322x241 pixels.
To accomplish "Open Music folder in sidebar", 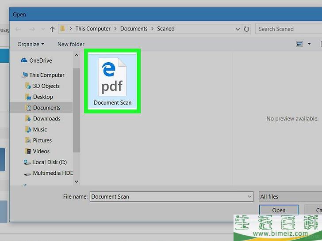I will click(40, 129).
